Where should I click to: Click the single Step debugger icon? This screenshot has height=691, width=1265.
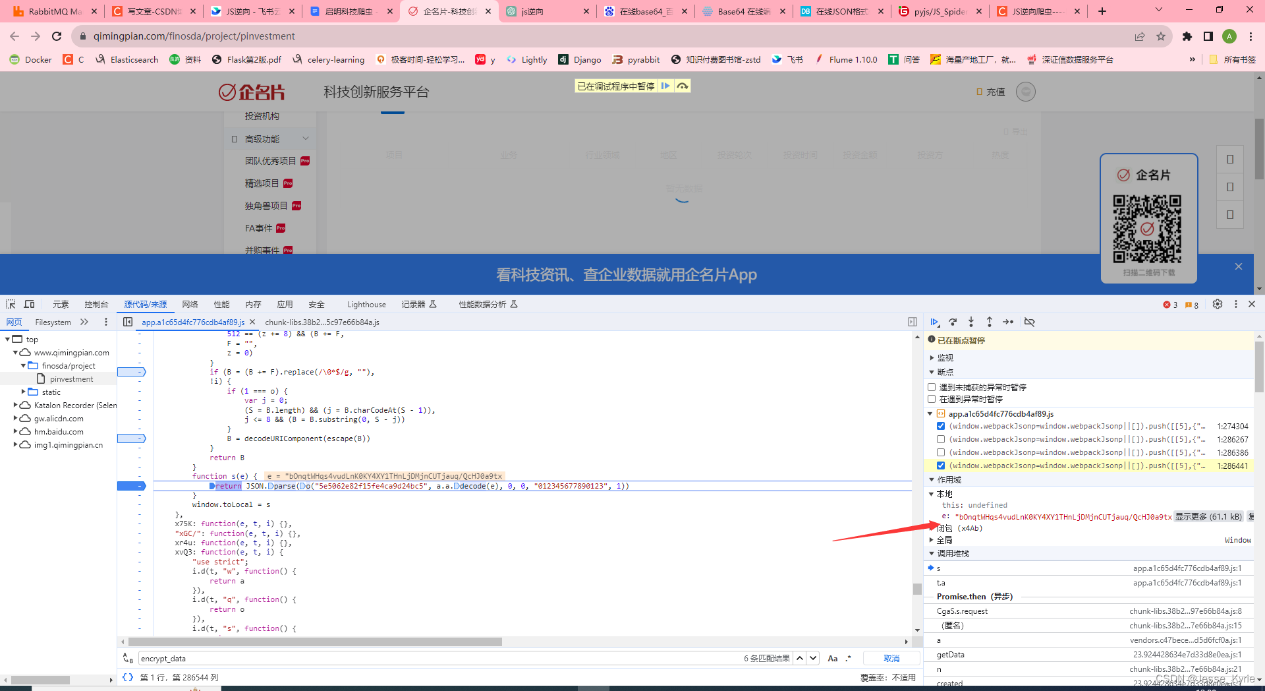tap(1008, 322)
